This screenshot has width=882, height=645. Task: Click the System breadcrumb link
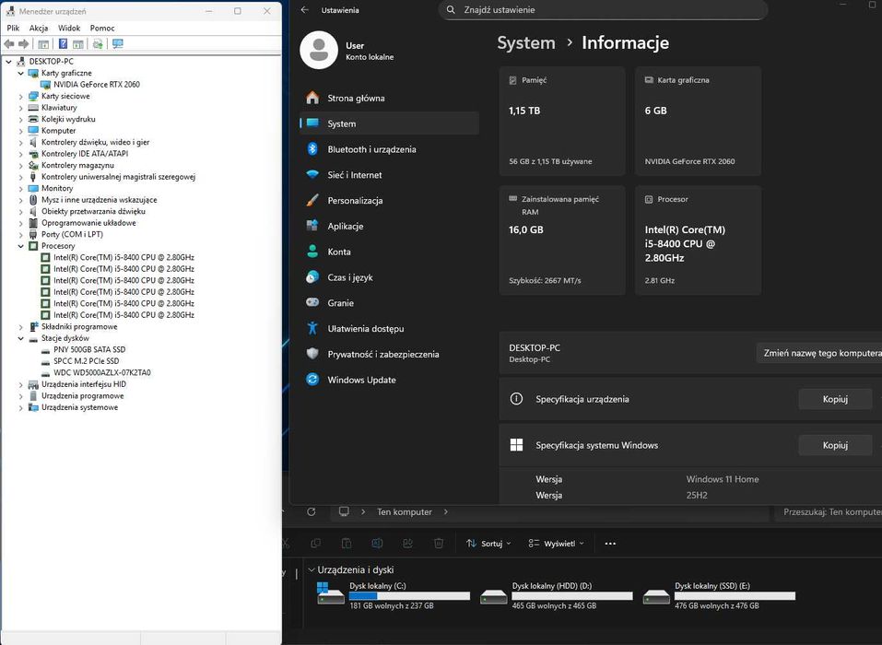click(x=526, y=42)
